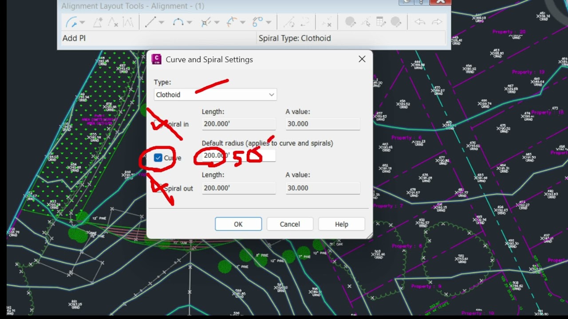Expand the floating line-curve tools dropdown
Screen dimensions: 568x319
click(x=217, y=22)
